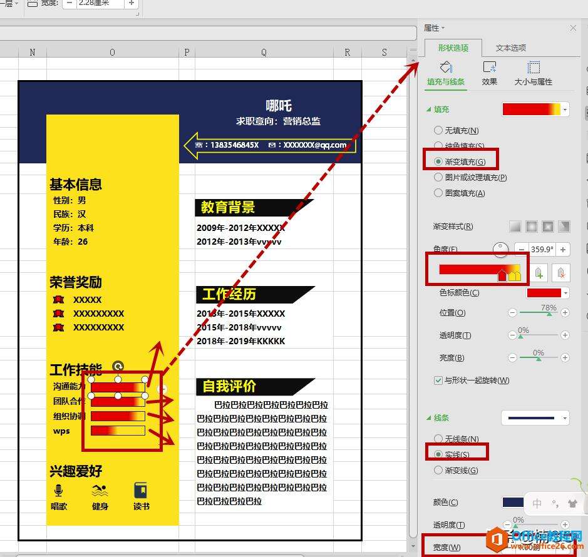Select column O header
This screenshot has width=588, height=557.
(112, 52)
